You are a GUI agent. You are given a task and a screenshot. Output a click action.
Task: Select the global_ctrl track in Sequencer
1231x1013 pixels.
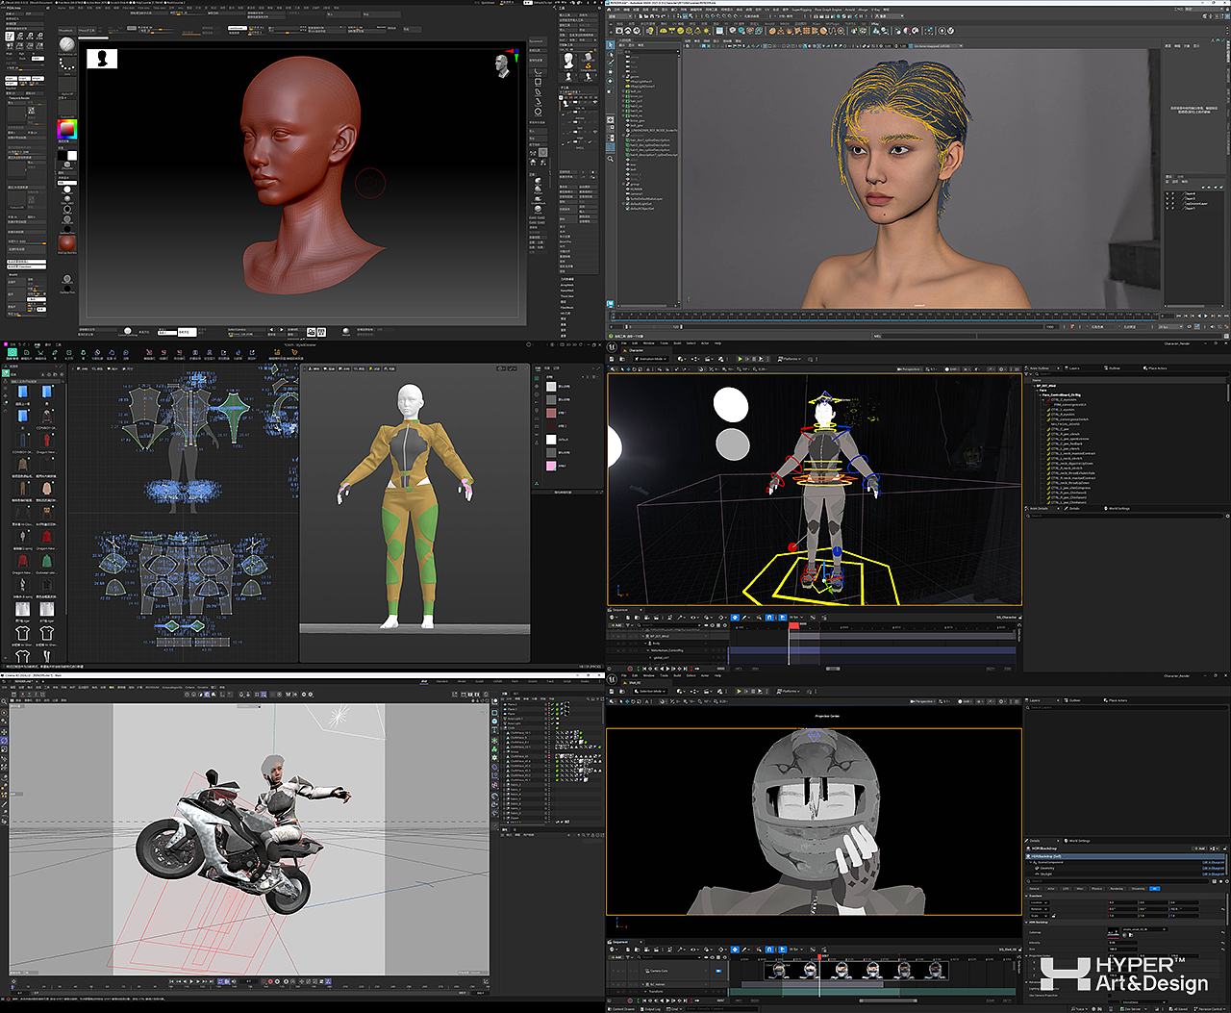point(660,658)
